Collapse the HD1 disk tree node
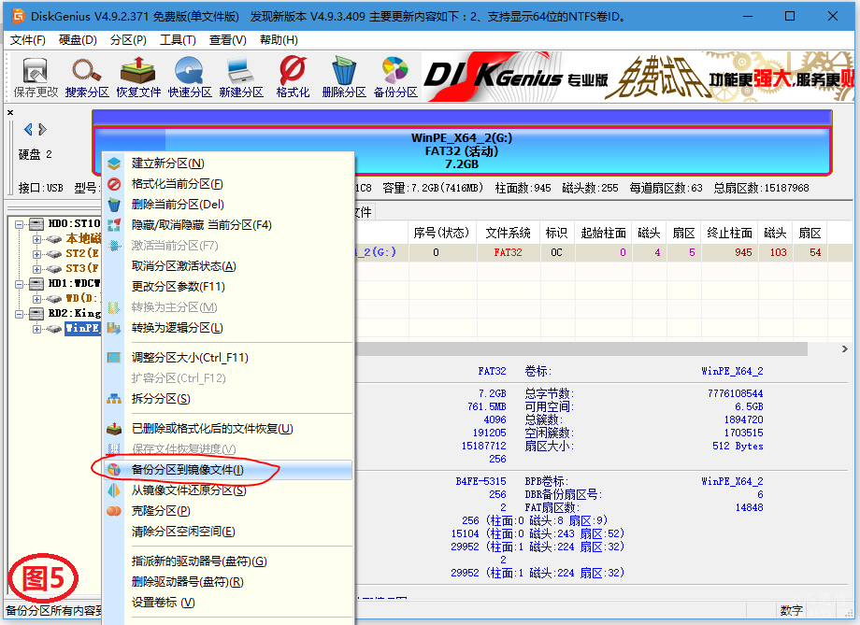Viewport: 860px width, 625px height. (20, 283)
